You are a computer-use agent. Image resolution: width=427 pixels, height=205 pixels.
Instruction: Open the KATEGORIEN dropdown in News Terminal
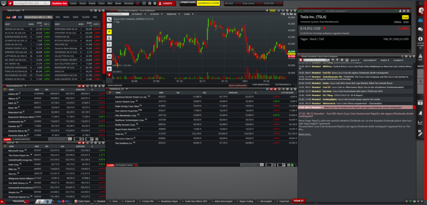(371, 60)
